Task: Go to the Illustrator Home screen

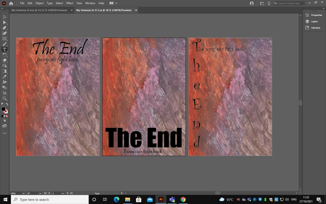Action: coord(11,3)
